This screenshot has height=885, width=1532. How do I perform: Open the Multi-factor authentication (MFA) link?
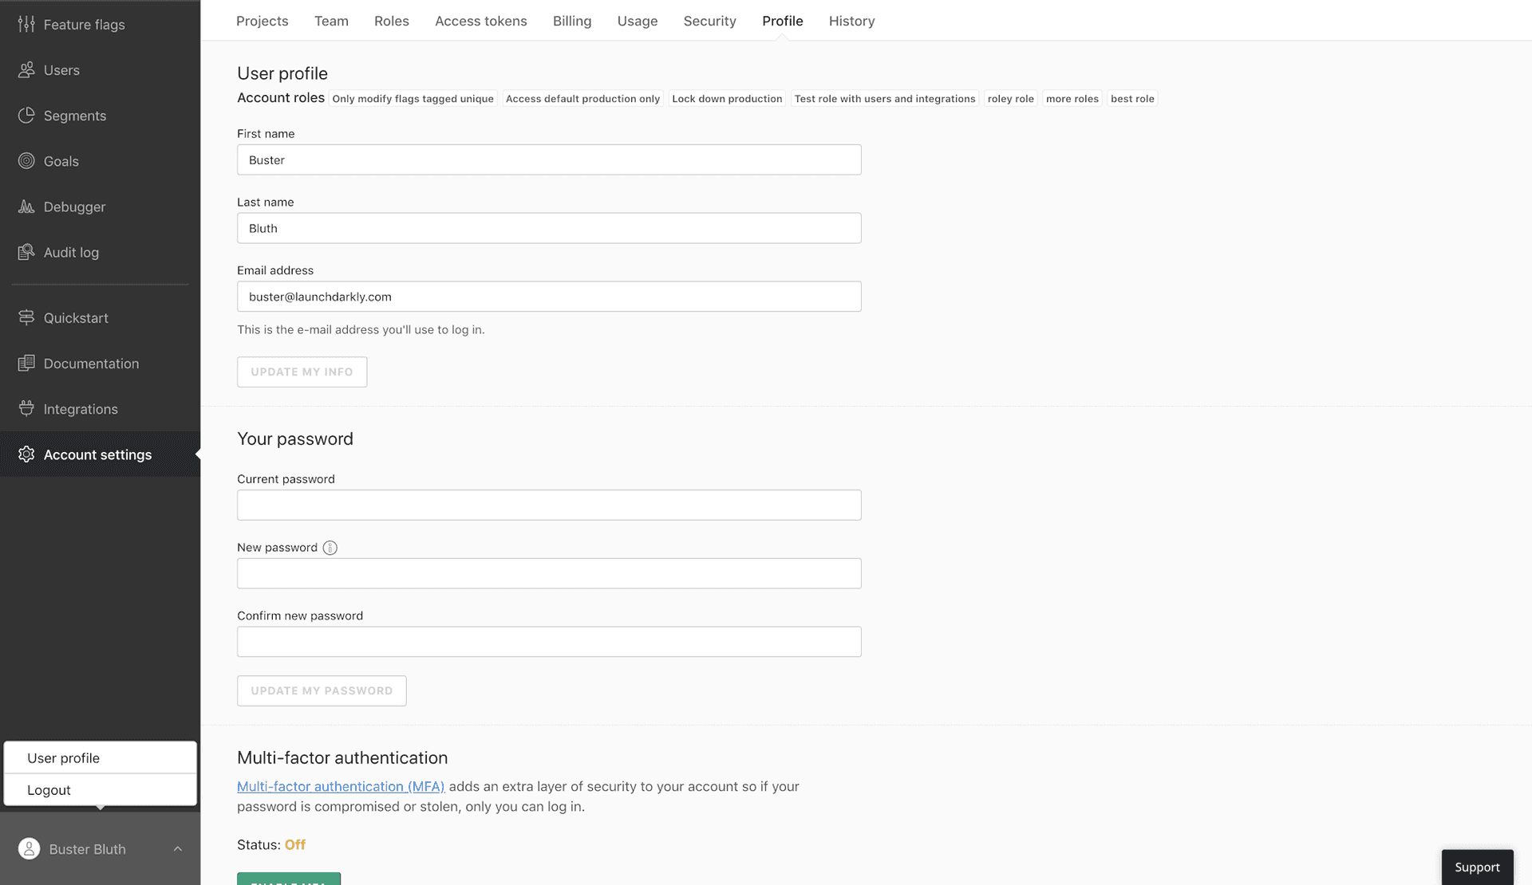[341, 786]
